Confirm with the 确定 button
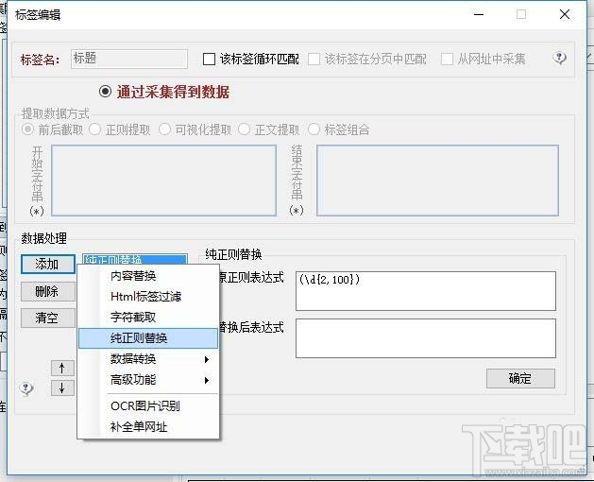594x482 pixels. point(520,378)
